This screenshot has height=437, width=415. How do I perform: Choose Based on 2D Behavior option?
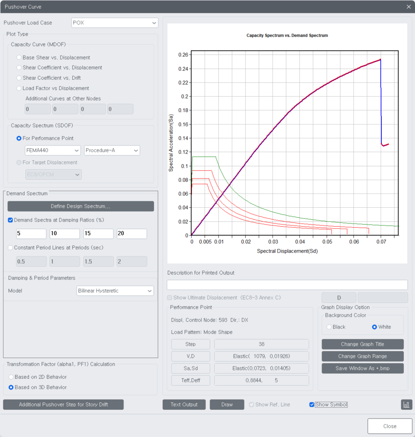click(x=11, y=377)
